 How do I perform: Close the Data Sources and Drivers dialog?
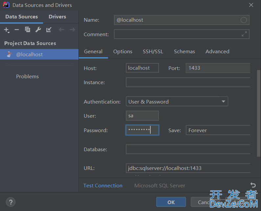251,5
